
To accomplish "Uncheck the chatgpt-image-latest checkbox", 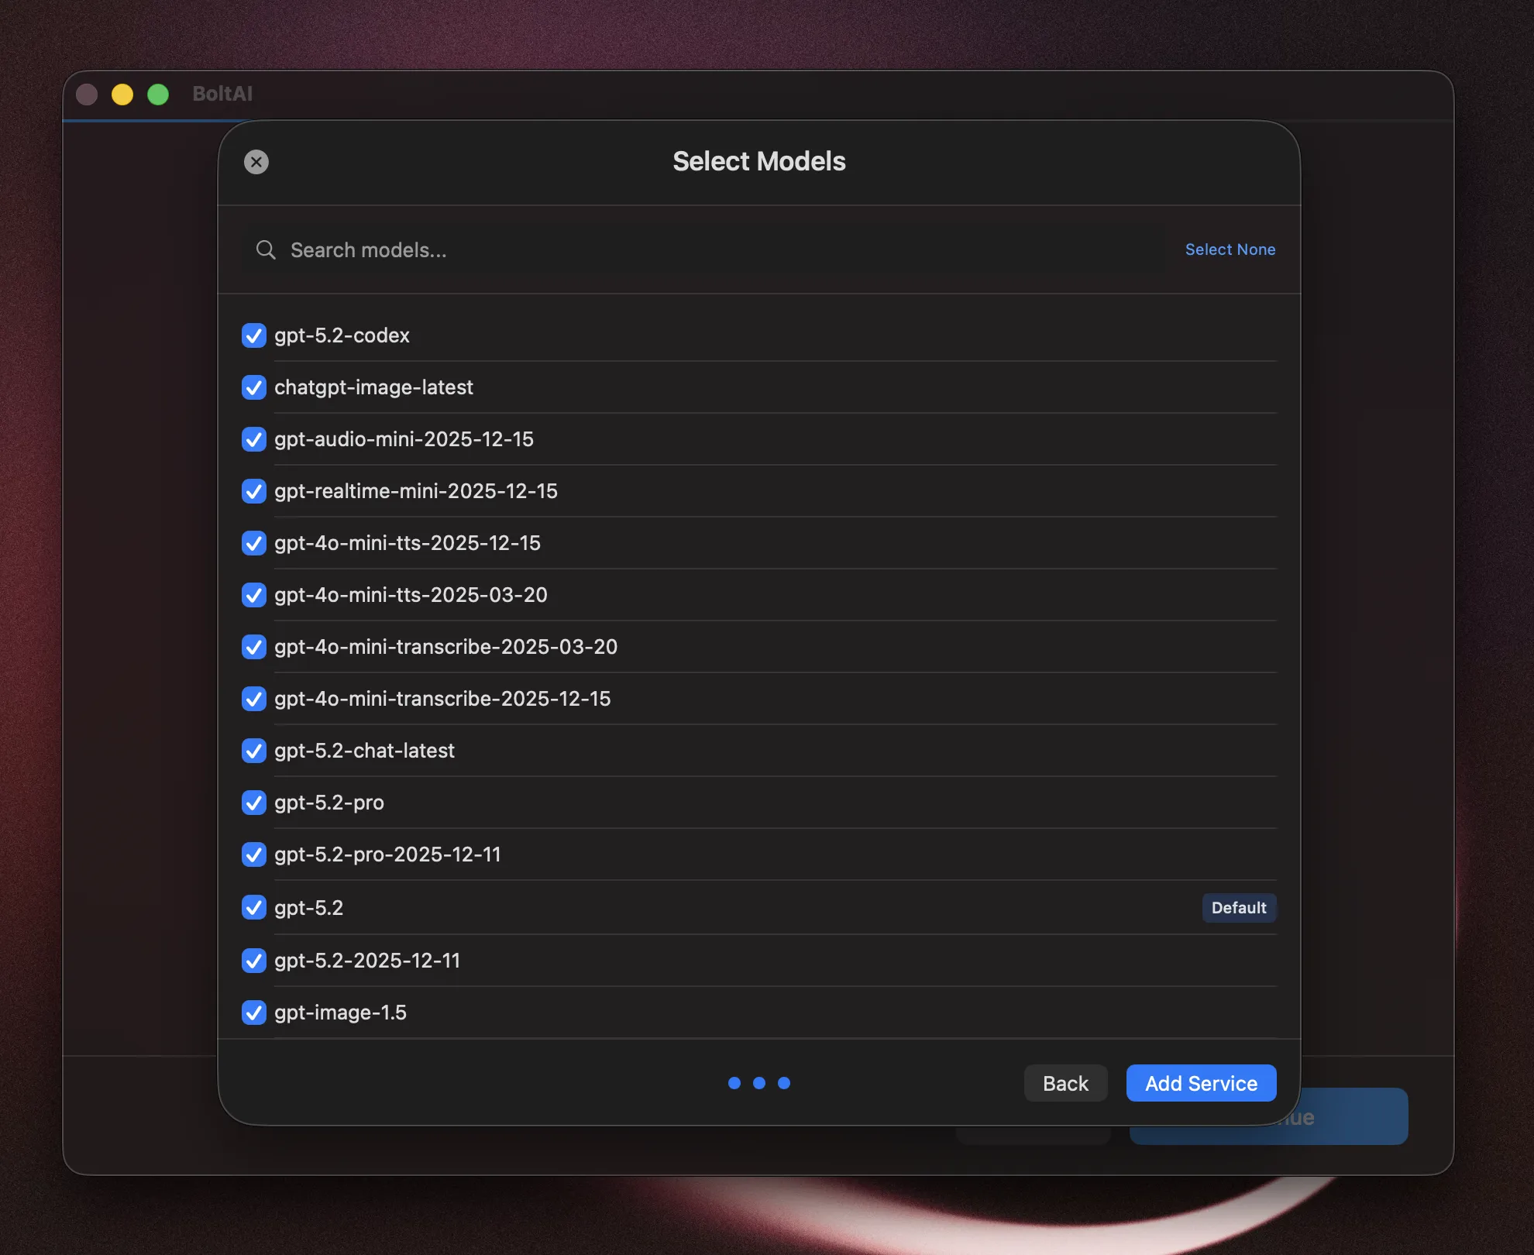I will [254, 387].
